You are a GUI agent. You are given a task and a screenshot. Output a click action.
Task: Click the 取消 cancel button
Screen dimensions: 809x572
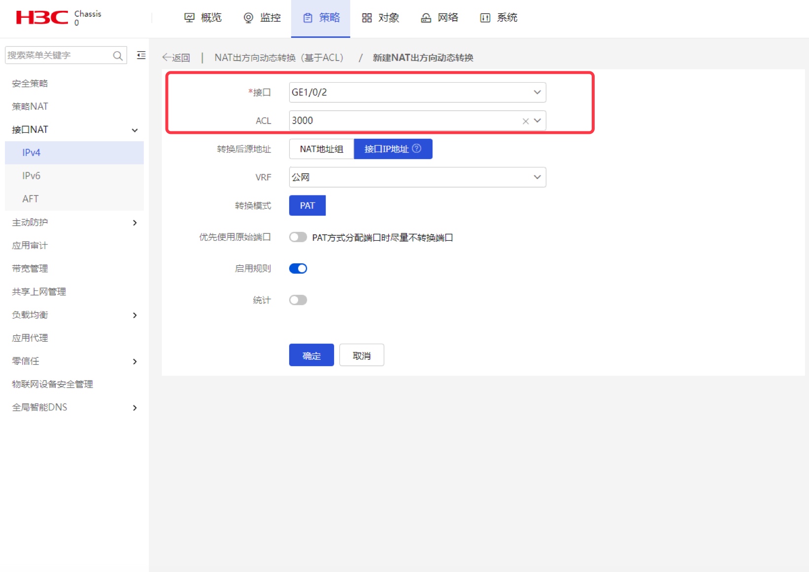(362, 355)
